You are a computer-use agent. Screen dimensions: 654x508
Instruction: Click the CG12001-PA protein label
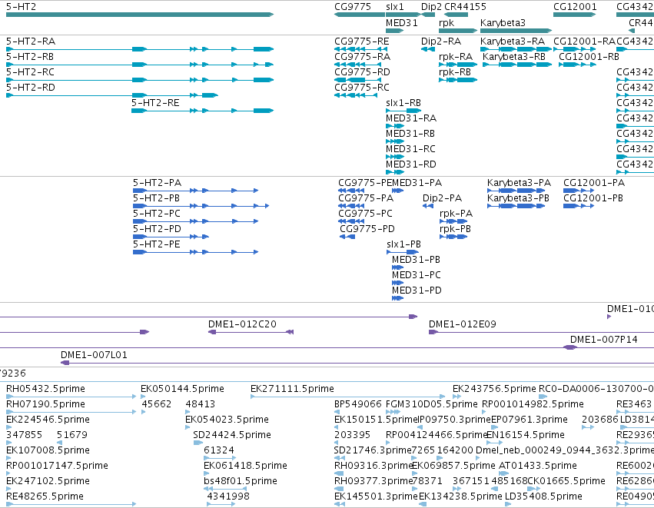[594, 183]
